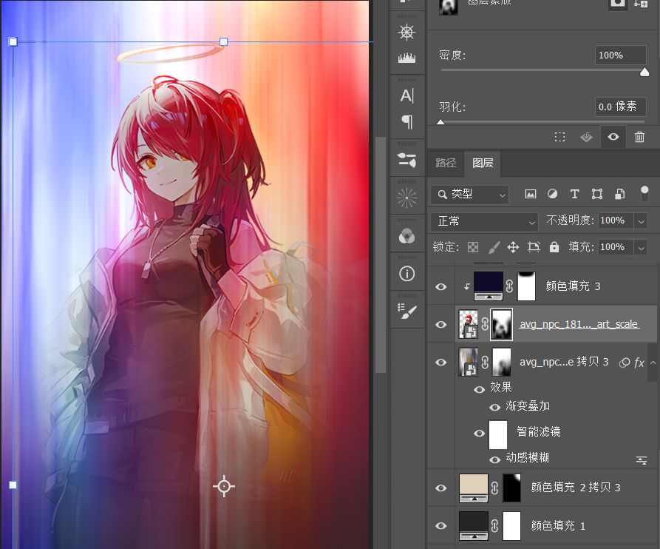Load selection from mask icon
The width and height of the screenshot is (660, 549).
(x=559, y=137)
